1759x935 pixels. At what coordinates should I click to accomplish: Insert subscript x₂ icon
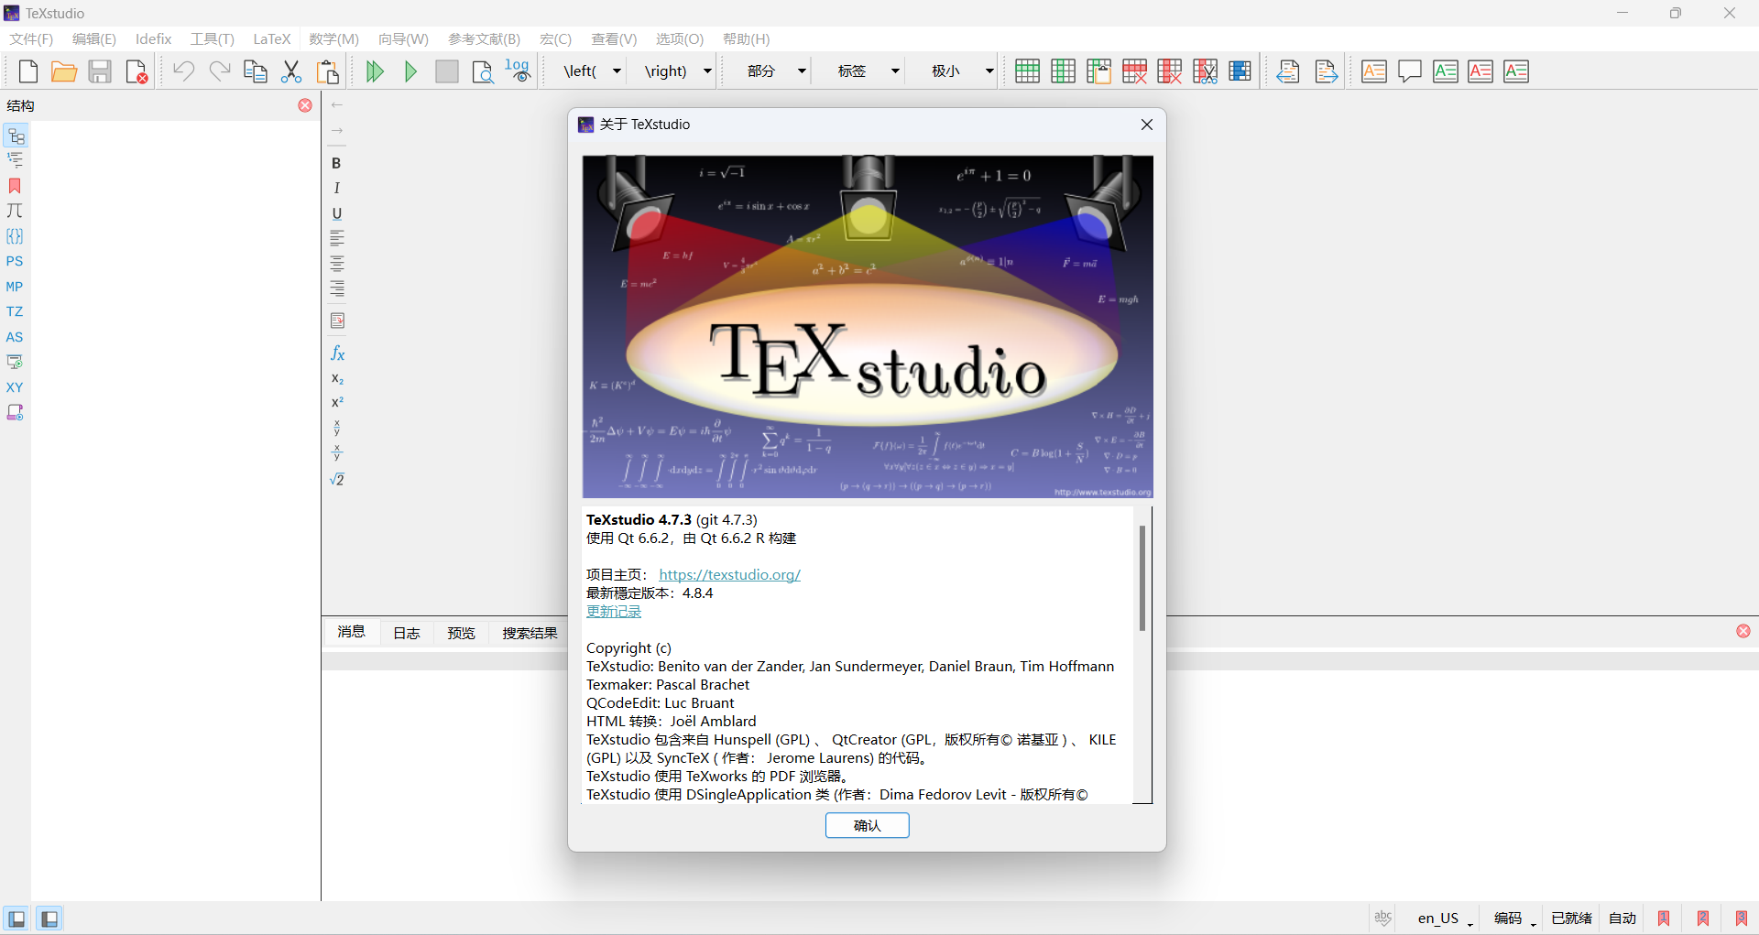coord(337,378)
